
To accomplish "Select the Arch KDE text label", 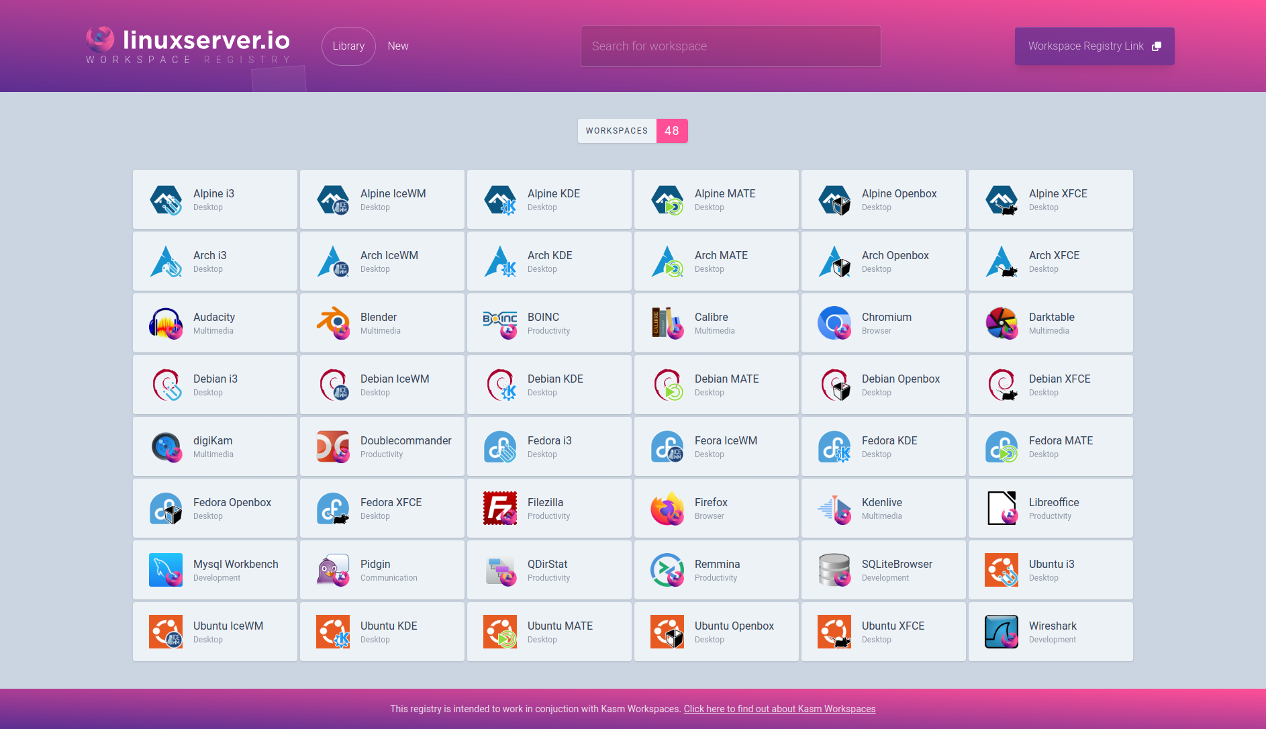I will (x=550, y=255).
